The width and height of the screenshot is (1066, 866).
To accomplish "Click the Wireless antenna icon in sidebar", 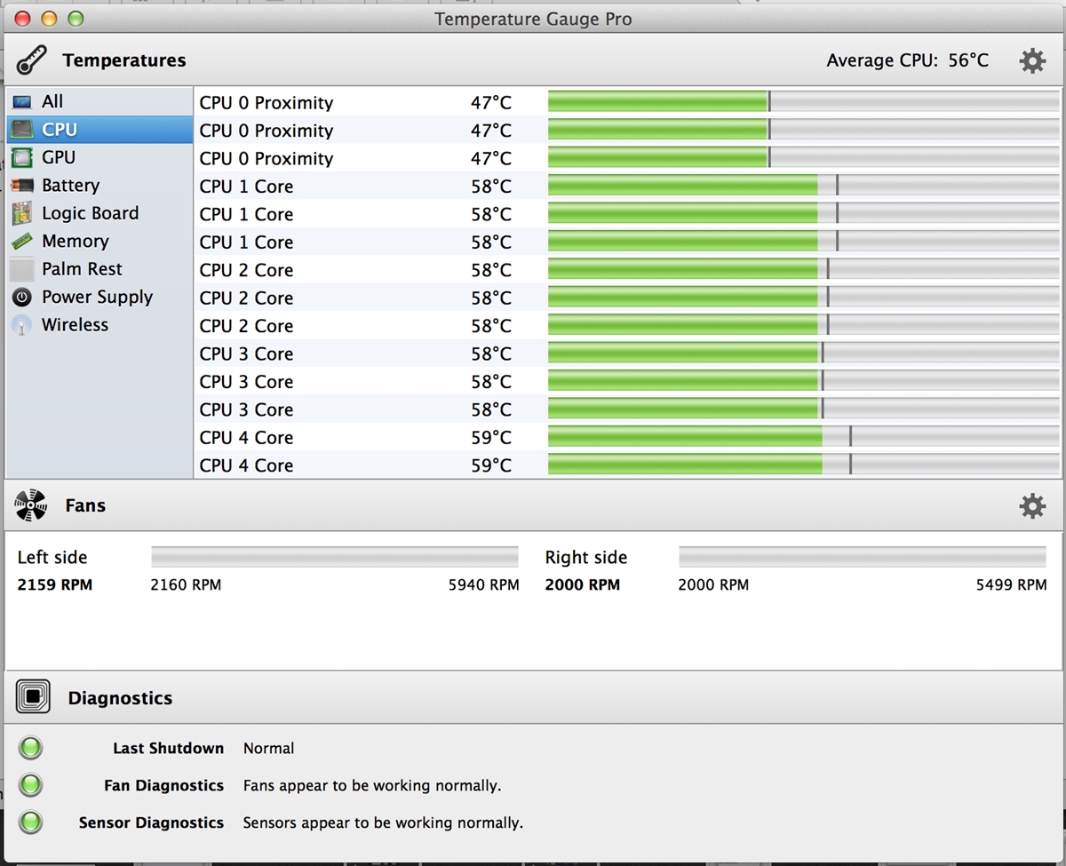I will [22, 325].
